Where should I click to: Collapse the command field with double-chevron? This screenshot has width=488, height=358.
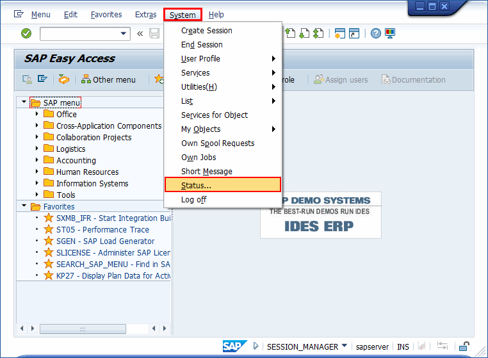[x=140, y=33]
